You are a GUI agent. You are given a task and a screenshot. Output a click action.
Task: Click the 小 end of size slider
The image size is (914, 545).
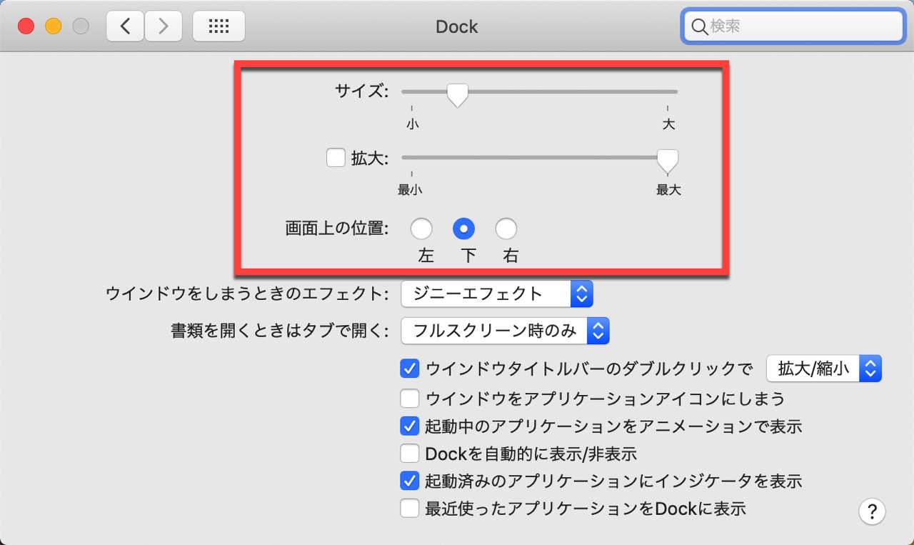pyautogui.click(x=413, y=124)
